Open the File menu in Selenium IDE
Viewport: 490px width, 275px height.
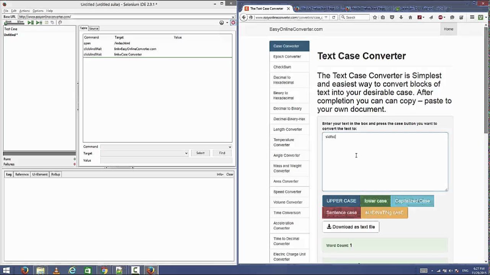click(6, 11)
